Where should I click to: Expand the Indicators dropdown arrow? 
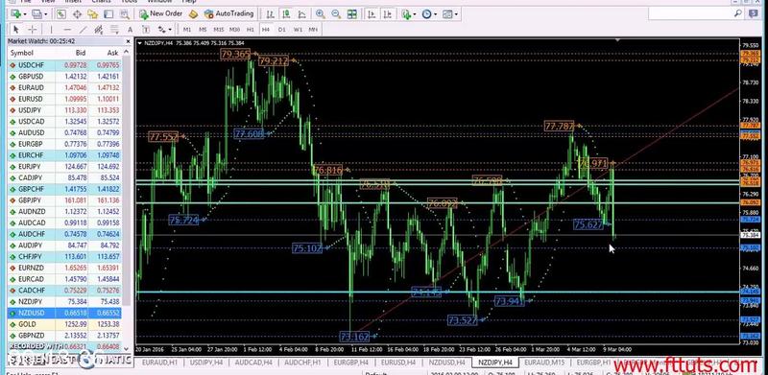(x=415, y=14)
